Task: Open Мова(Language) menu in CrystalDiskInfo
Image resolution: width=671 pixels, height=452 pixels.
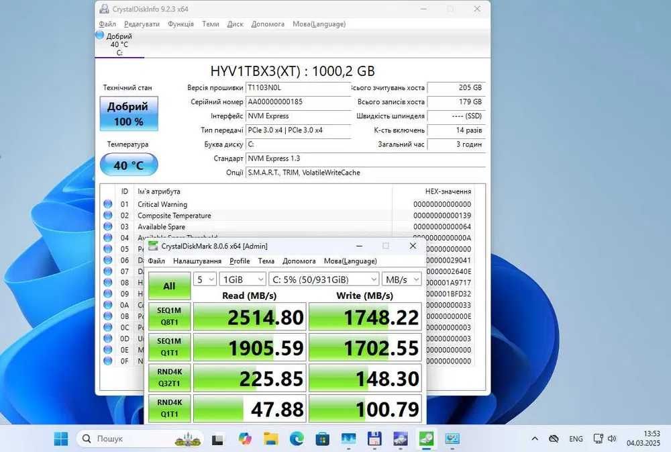Action: [x=319, y=24]
